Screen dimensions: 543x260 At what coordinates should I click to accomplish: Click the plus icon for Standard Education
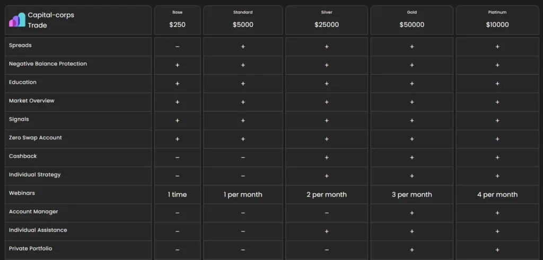click(x=243, y=84)
